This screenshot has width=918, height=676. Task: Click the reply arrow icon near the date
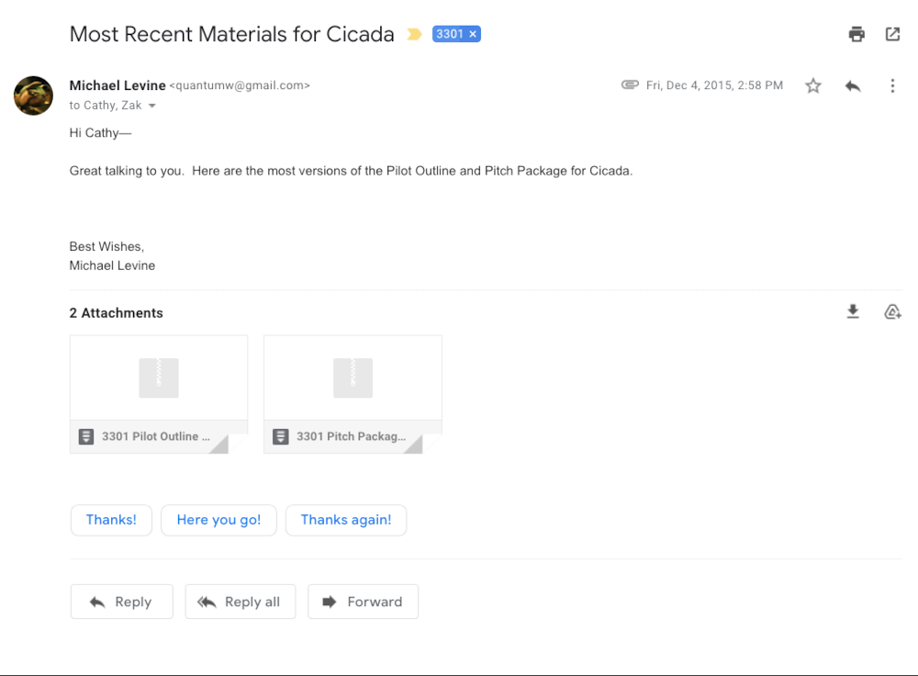pos(853,86)
